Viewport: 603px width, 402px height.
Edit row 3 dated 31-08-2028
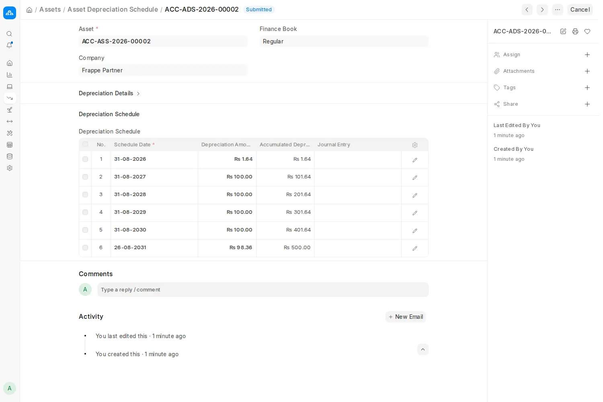point(415,195)
